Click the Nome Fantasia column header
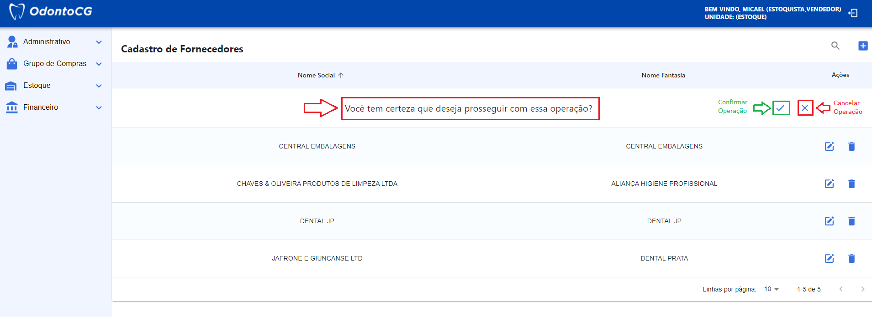Viewport: 872px width, 317px height. tap(663, 75)
